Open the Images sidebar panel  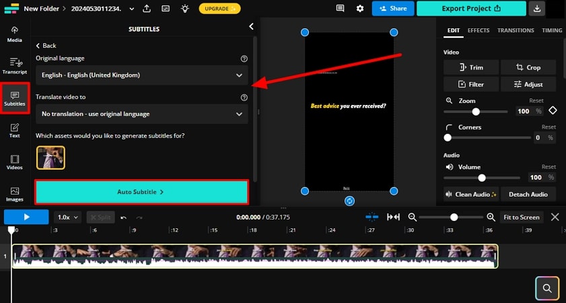14,194
